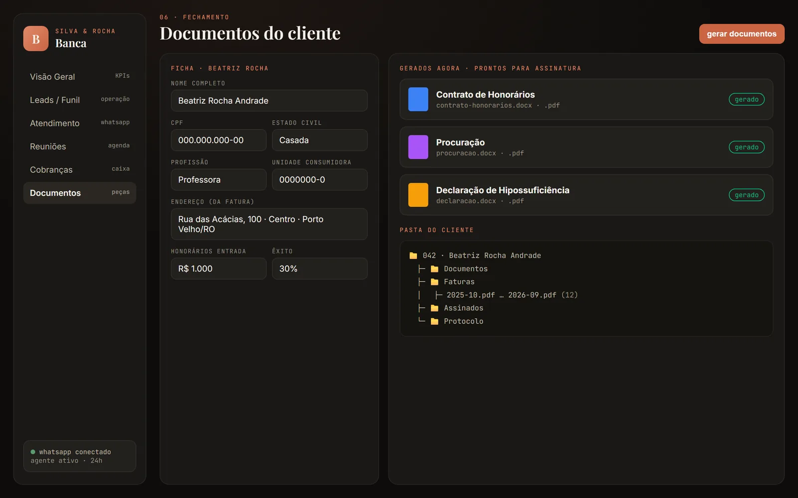
Task: Click the 'FICHA · BEATRIZ ROCHA' label
Action: 219,68
